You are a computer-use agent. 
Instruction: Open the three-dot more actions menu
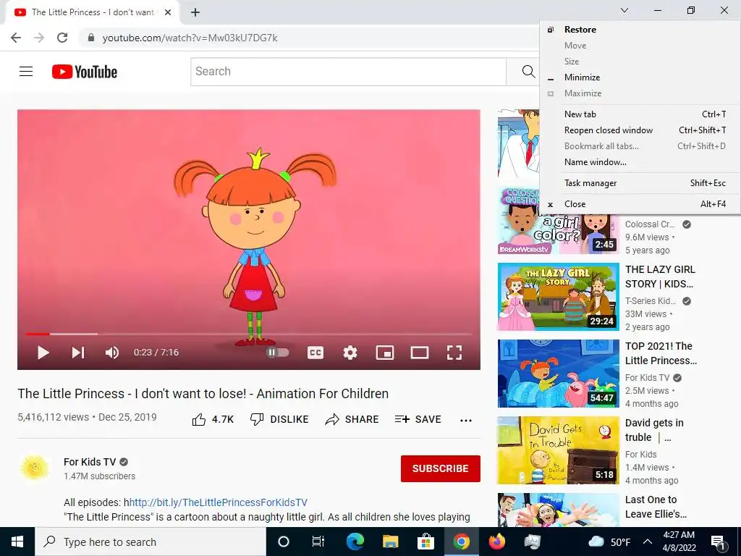pos(466,421)
